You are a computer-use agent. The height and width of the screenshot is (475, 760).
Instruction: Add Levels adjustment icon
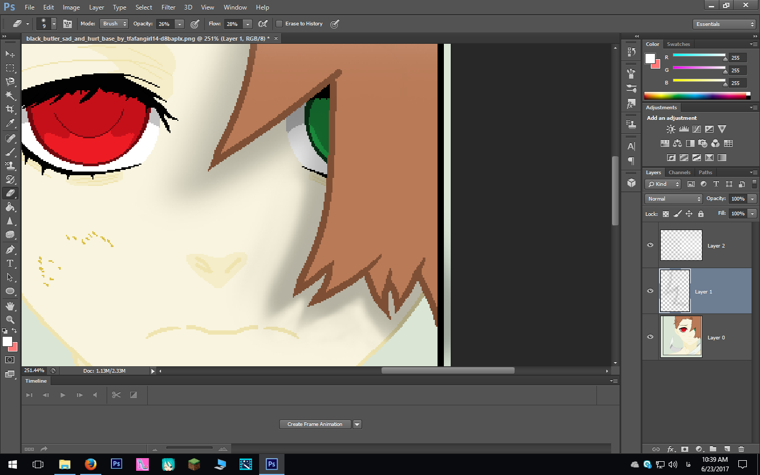[684, 129]
